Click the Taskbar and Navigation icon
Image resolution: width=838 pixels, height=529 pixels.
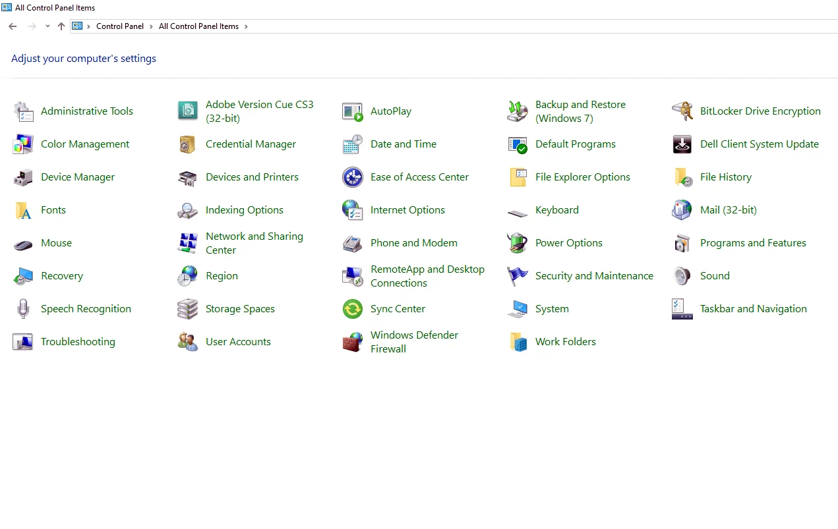[x=682, y=309]
